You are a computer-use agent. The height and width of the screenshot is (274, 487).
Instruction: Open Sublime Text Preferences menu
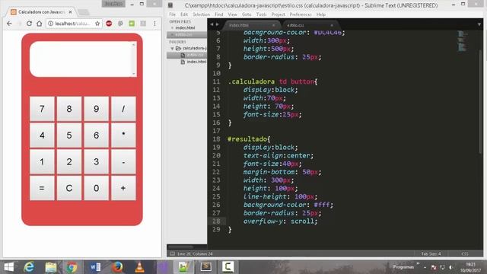pos(301,14)
